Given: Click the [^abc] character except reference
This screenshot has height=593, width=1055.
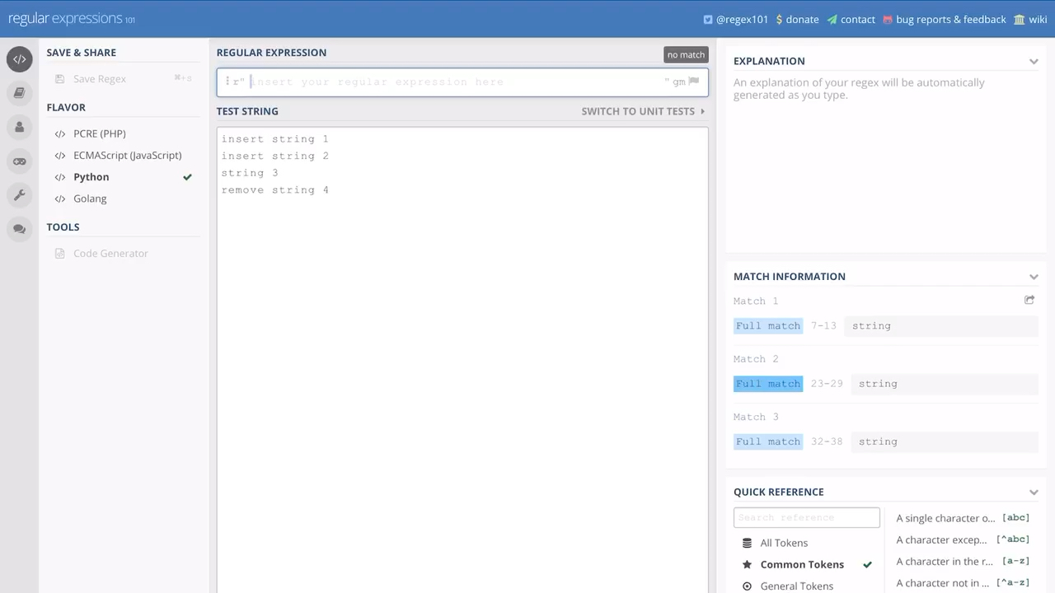Looking at the screenshot, I should pos(964,539).
